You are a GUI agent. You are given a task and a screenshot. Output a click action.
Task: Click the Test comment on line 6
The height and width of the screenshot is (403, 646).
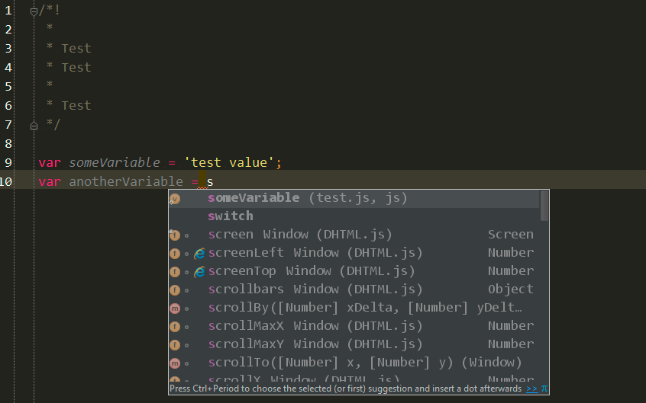coord(76,106)
